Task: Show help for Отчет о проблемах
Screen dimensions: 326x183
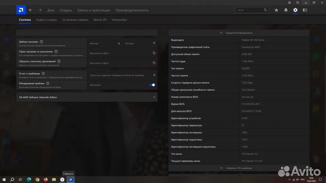Action: tap(43, 74)
